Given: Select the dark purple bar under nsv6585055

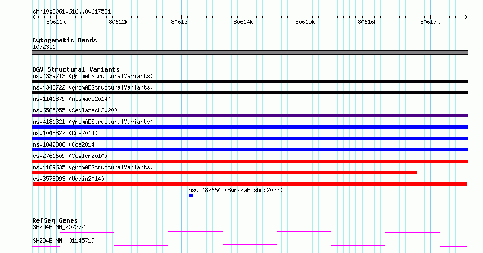Looking at the screenshot, I should [250, 116].
